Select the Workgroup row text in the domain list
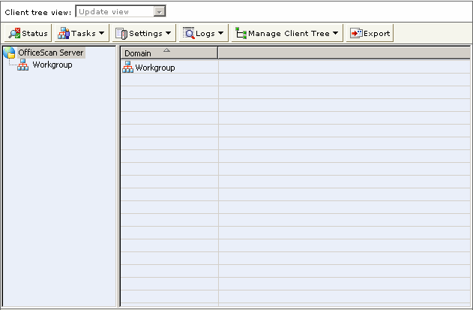 [155, 68]
